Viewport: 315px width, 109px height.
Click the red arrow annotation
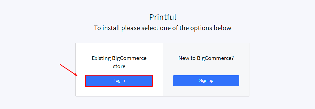coord(69,70)
